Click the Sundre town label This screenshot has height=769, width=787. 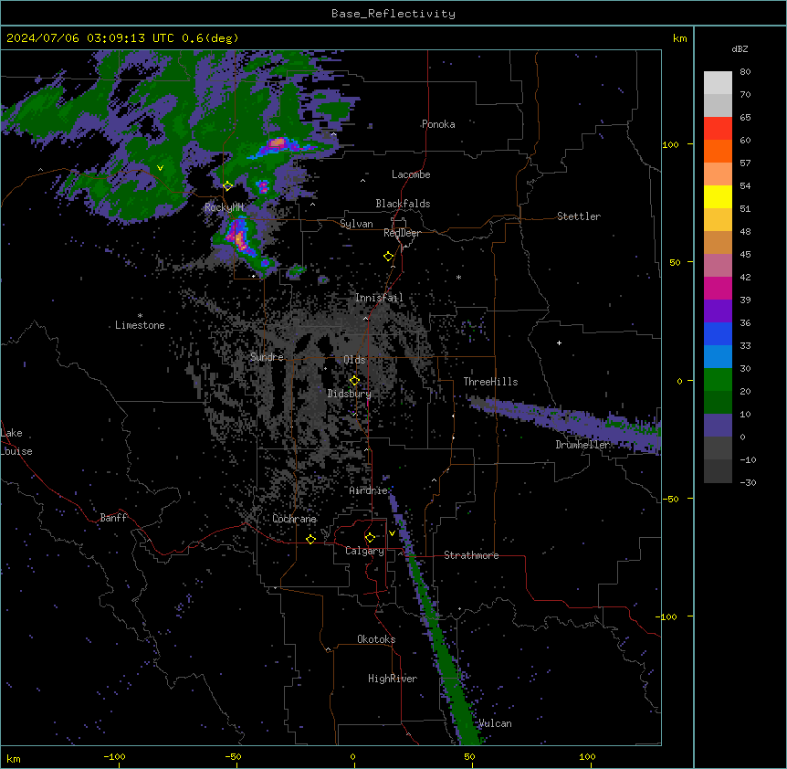267,357
